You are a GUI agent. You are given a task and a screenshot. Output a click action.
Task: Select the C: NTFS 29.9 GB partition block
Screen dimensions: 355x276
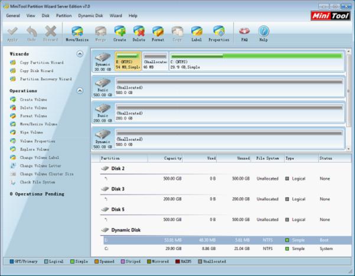tap(257, 61)
